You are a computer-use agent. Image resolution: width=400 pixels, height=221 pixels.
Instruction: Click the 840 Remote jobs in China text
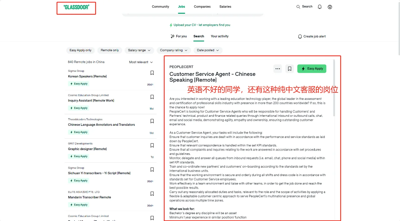tap(86, 62)
